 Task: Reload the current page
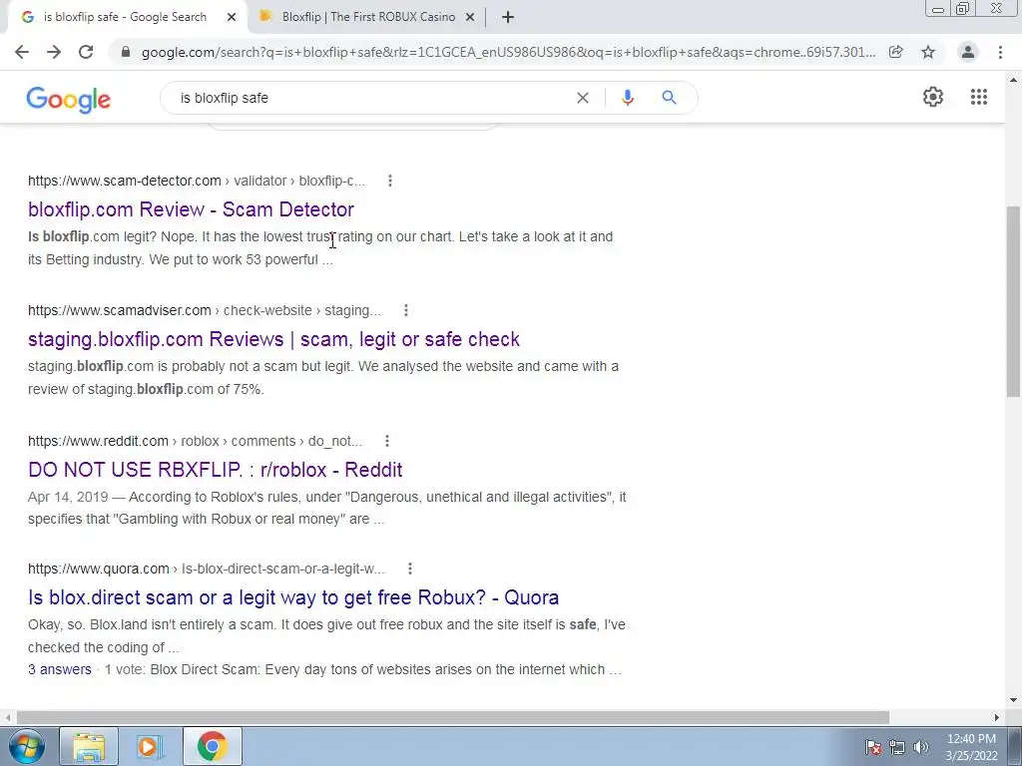86,52
